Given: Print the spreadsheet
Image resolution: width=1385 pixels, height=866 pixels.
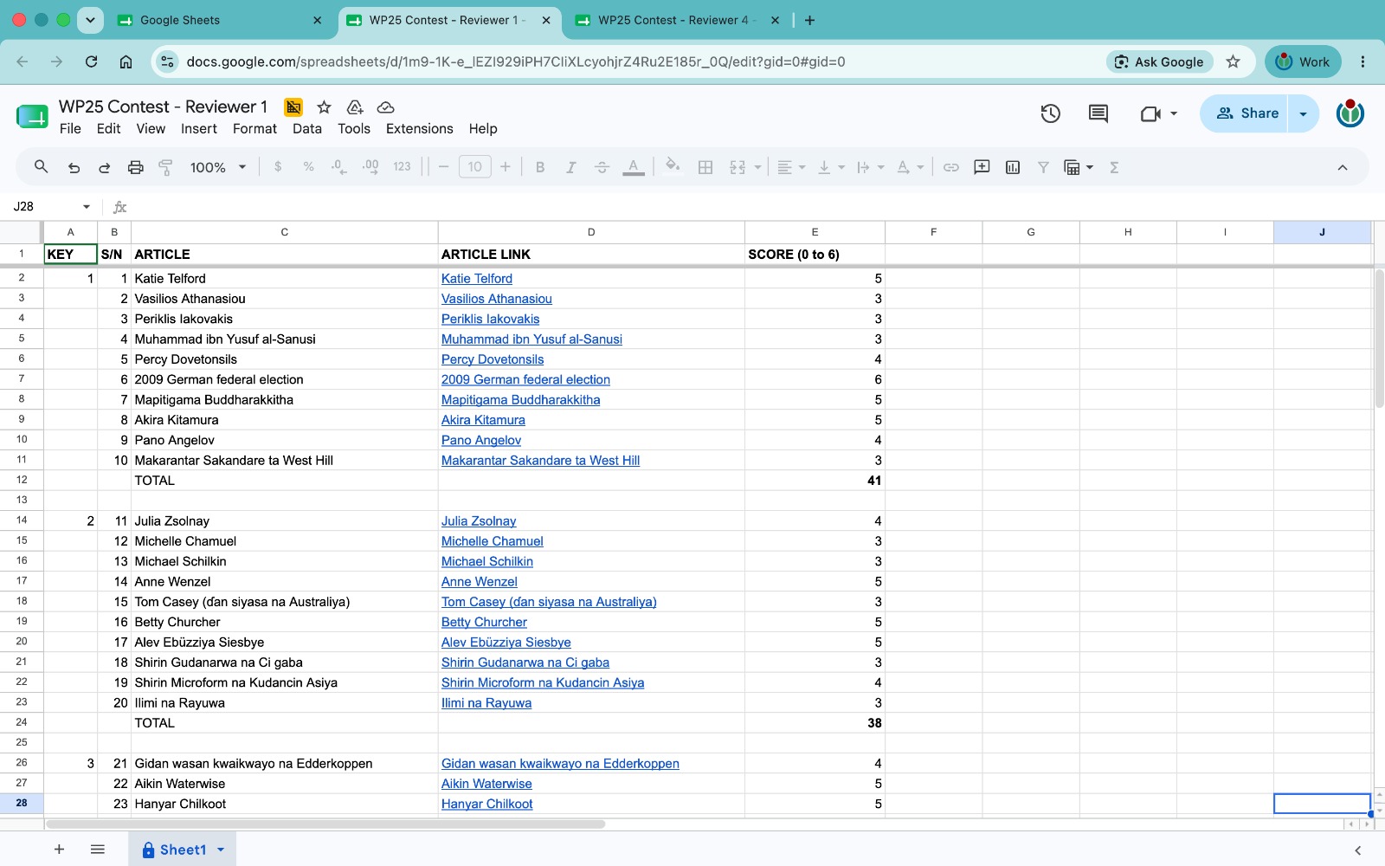Looking at the screenshot, I should (135, 167).
